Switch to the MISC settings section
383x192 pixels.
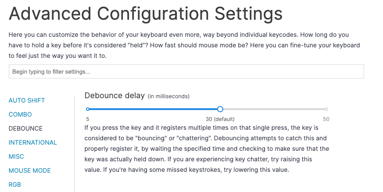click(16, 156)
